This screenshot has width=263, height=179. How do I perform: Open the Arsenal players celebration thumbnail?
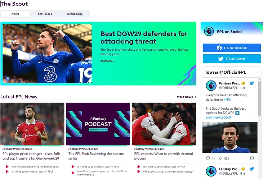pyautogui.click(x=164, y=124)
